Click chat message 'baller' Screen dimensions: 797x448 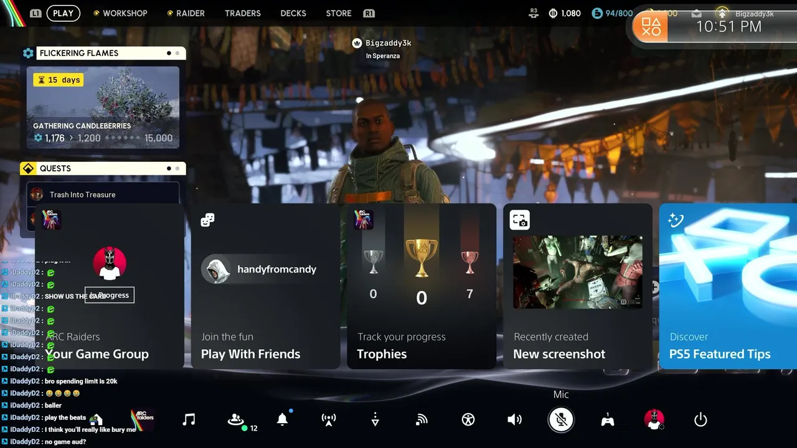53,405
